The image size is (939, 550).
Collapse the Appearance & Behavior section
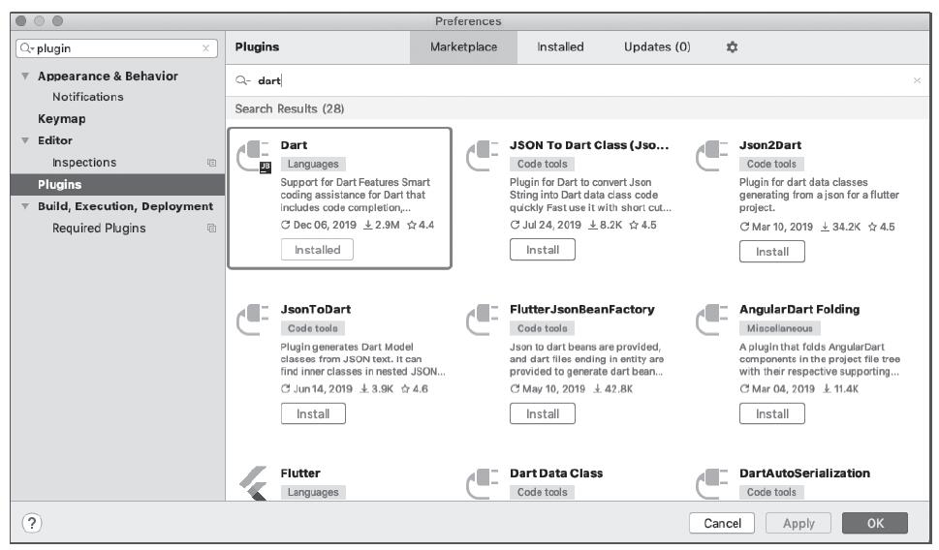tap(23, 76)
